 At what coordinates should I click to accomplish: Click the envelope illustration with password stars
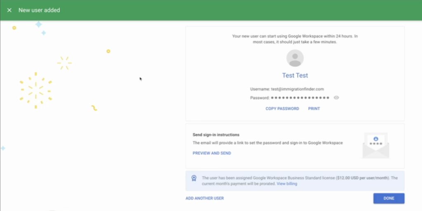click(x=375, y=146)
